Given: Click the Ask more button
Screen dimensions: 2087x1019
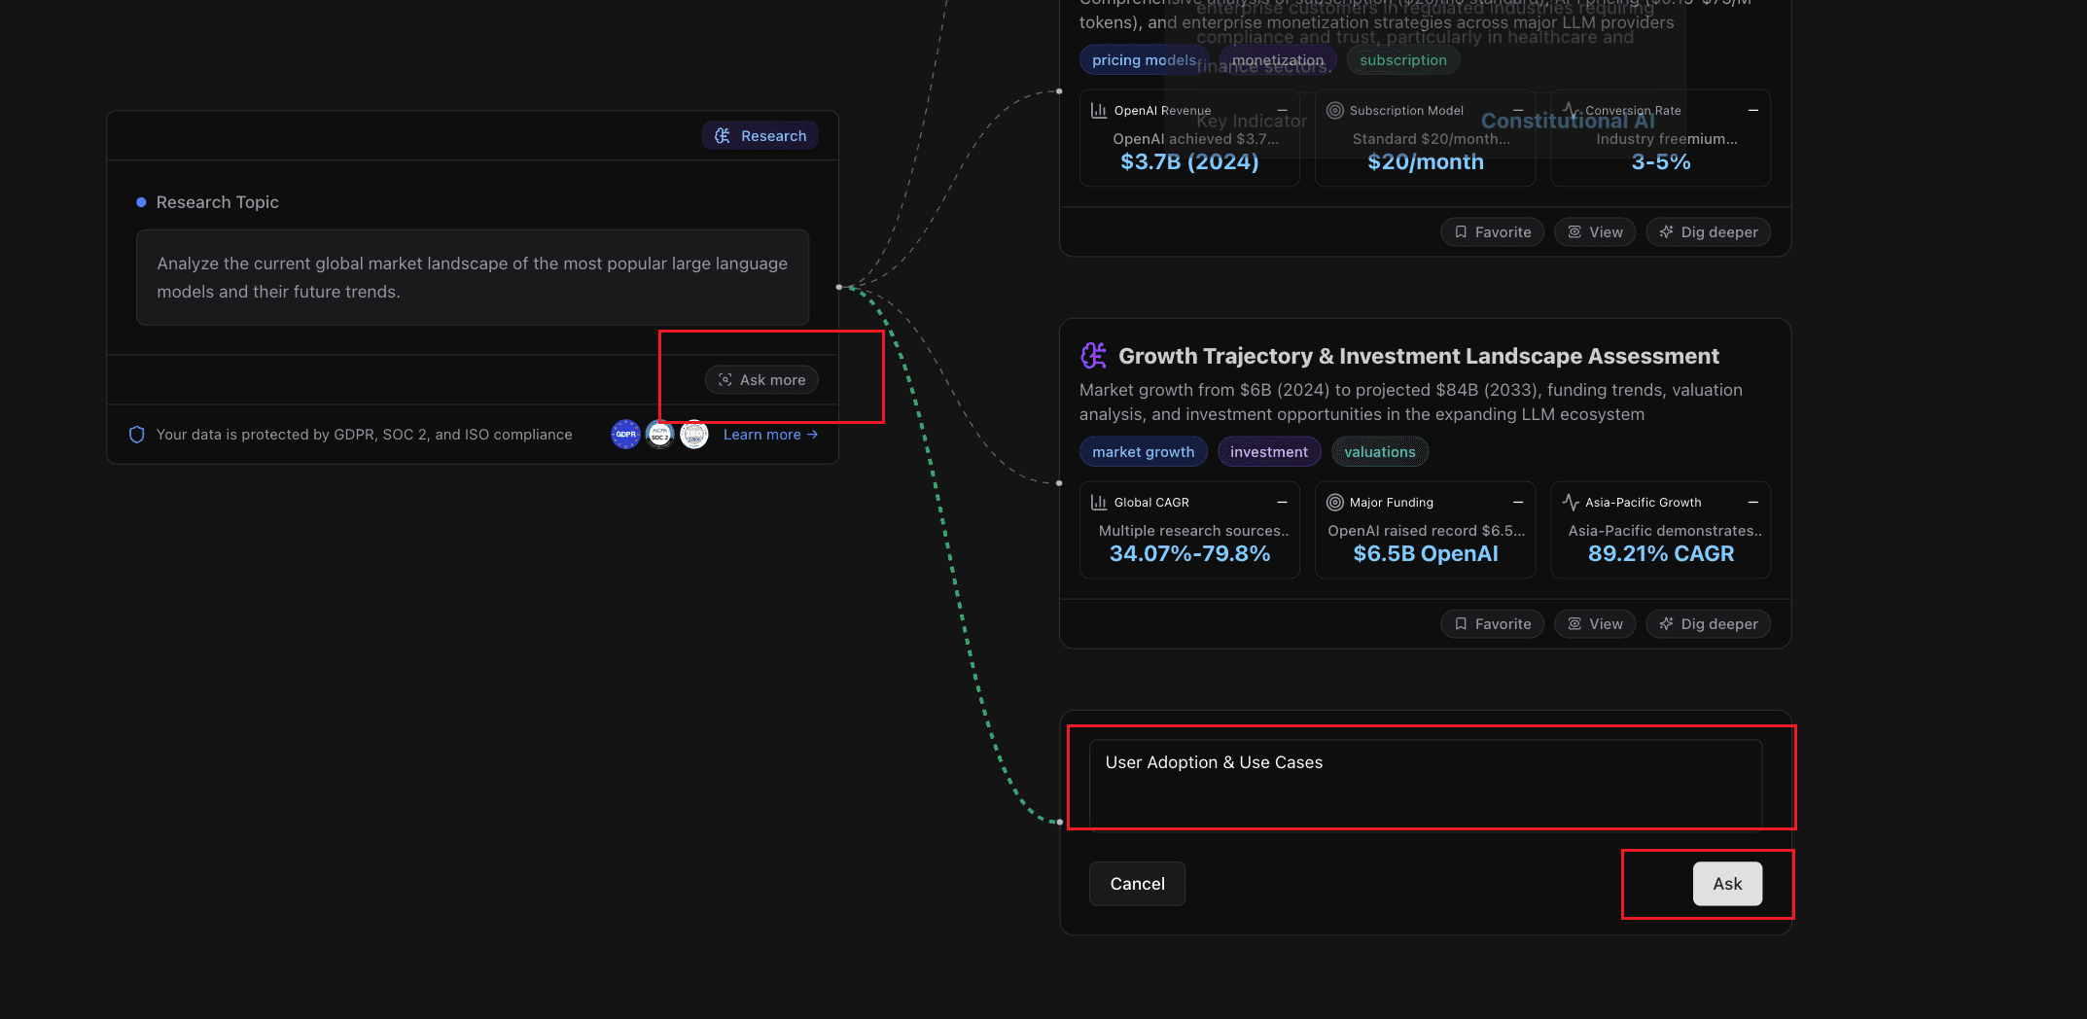Looking at the screenshot, I should (x=761, y=380).
